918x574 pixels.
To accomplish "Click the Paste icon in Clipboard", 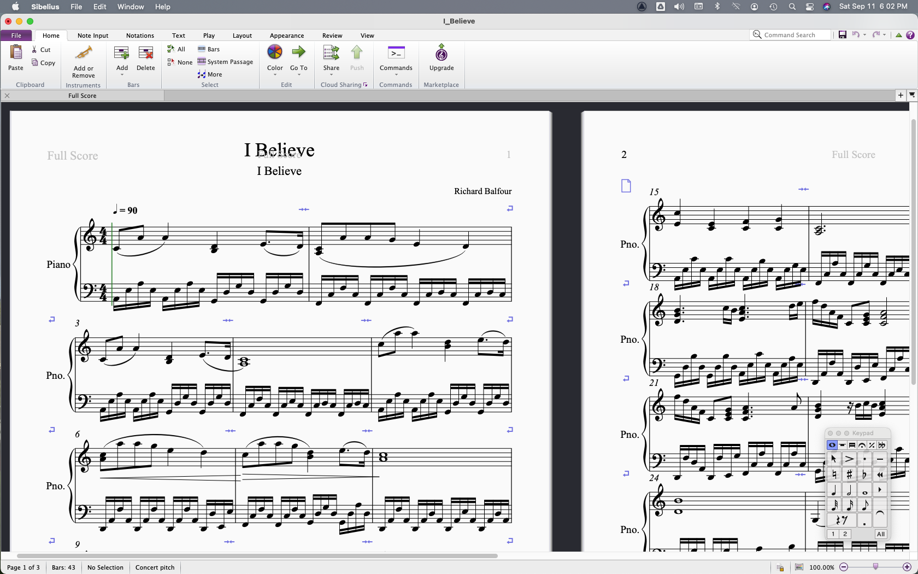I will pos(16,52).
